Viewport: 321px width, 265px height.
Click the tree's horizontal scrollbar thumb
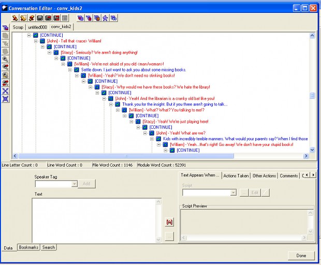126,156
